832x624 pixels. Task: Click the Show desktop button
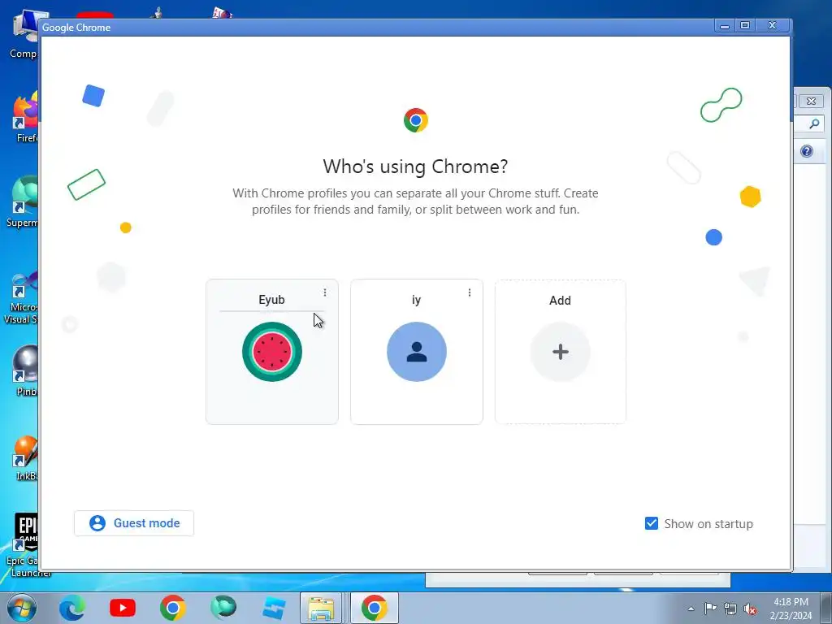826,608
